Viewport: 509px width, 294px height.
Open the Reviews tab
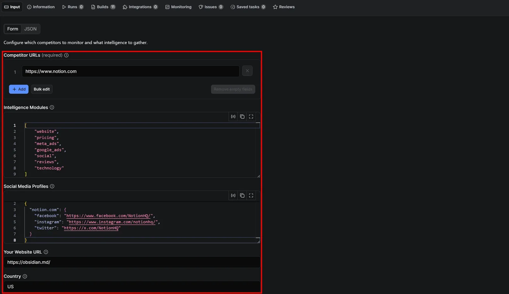(284, 7)
